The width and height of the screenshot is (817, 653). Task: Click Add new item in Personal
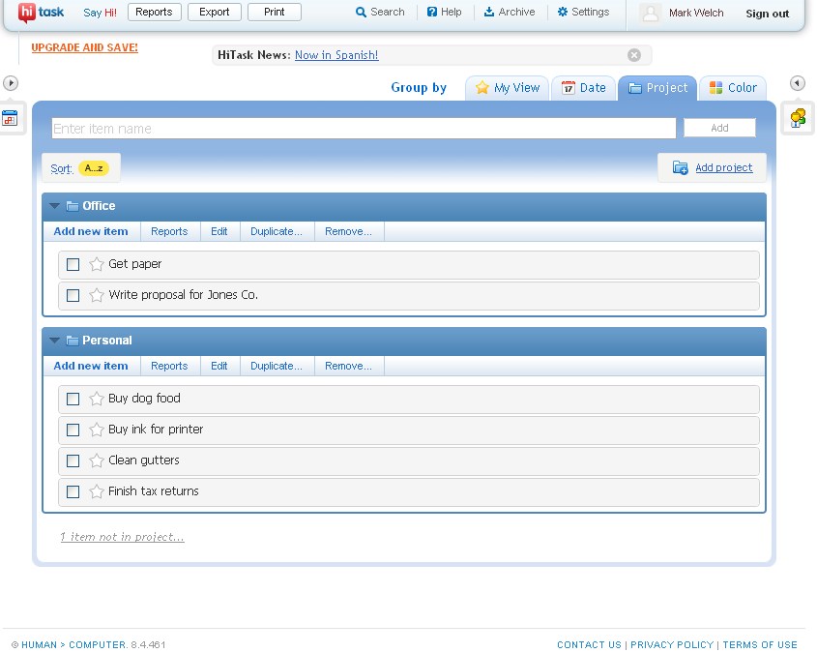tap(91, 366)
